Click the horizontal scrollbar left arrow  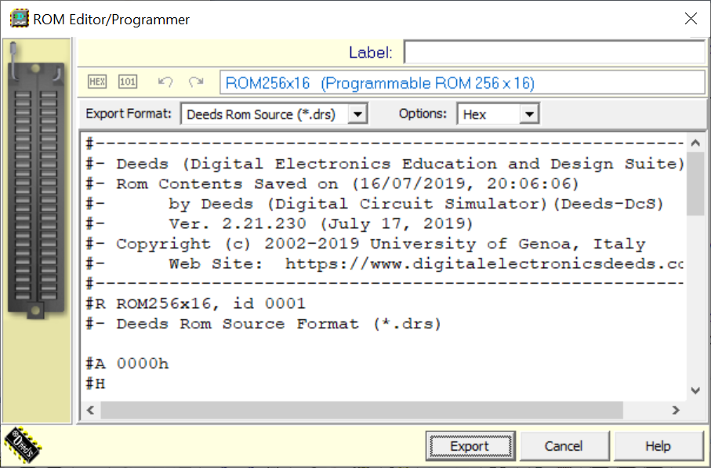point(91,410)
